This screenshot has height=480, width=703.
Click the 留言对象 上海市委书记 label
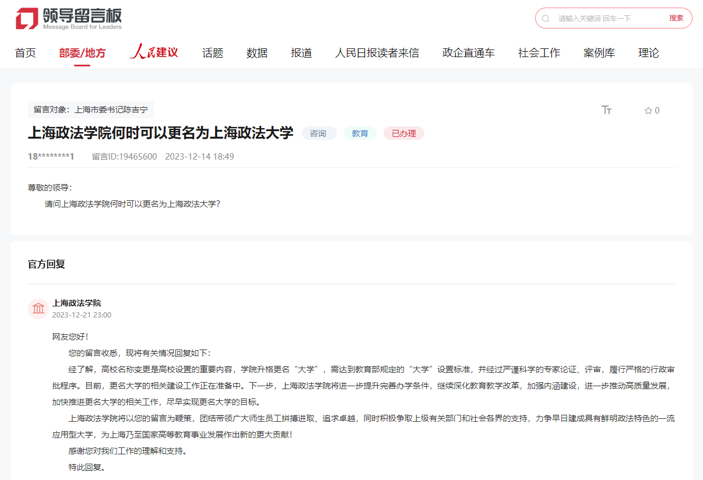91,110
